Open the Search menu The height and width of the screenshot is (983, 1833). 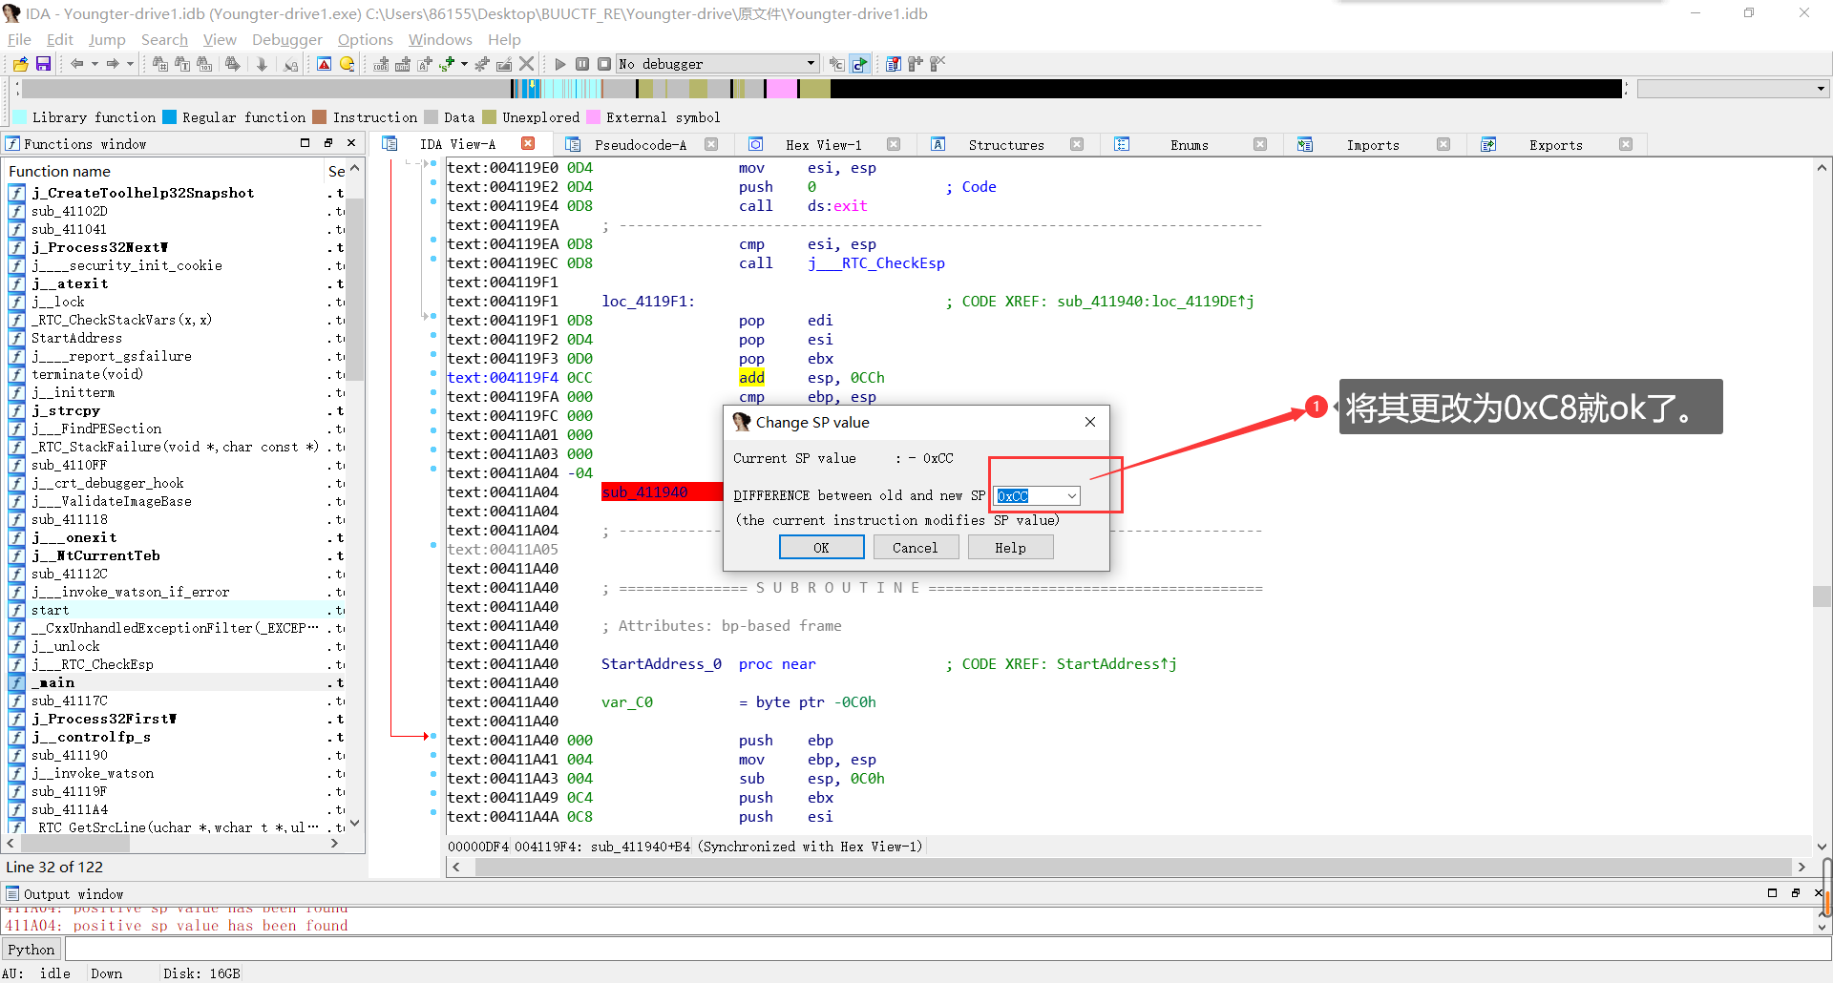[164, 39]
